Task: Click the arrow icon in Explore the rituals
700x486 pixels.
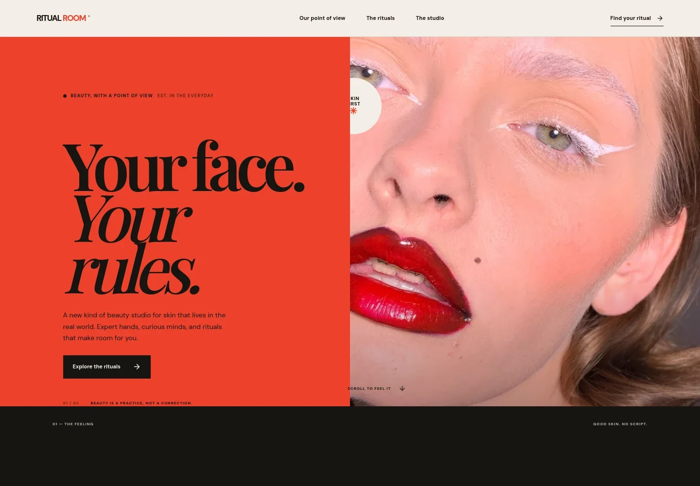Action: pyautogui.click(x=137, y=367)
